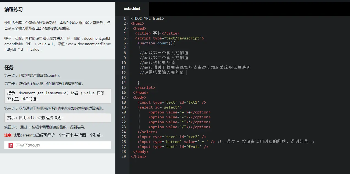Click the closing </head> tag line

pyautogui.click(x=141, y=93)
